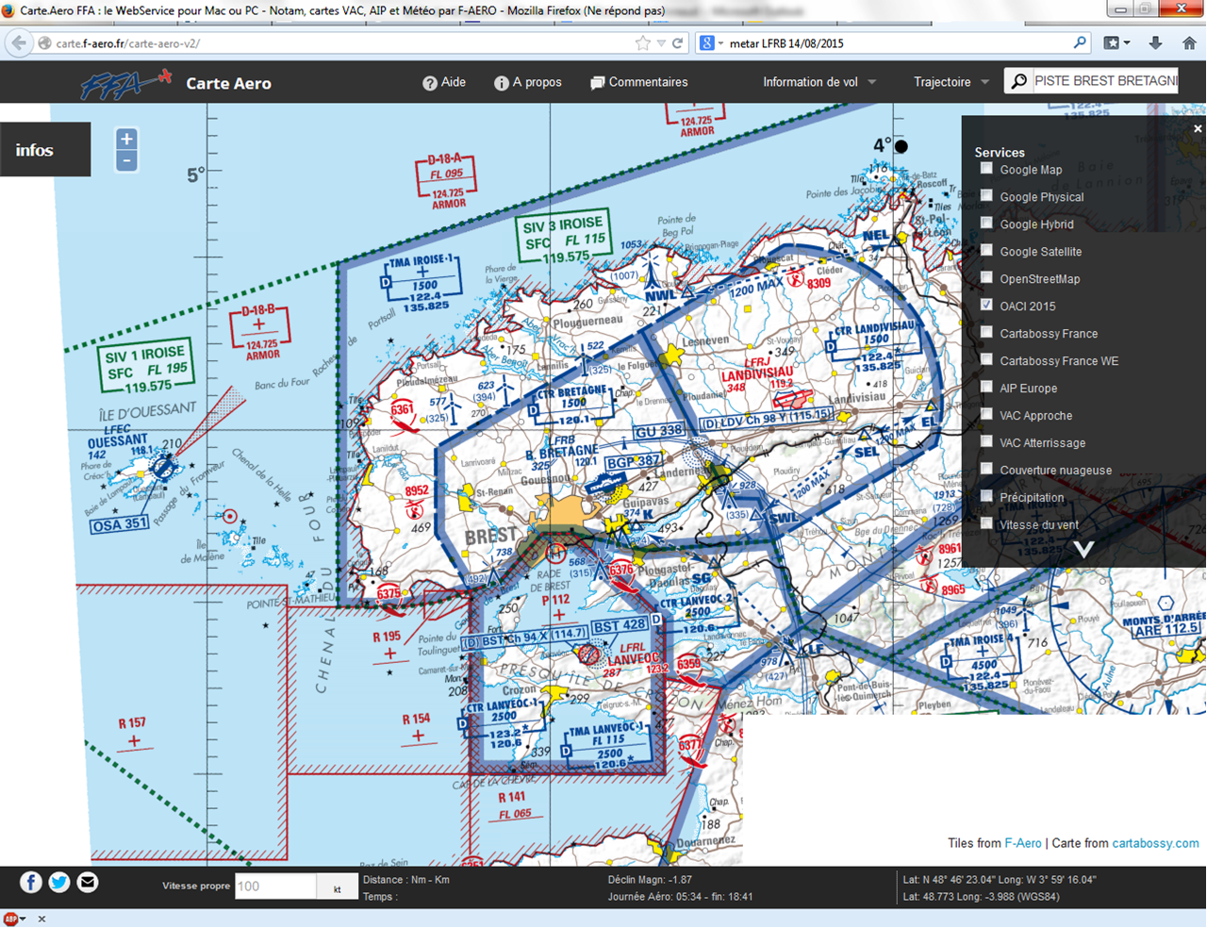Image resolution: width=1207 pixels, height=928 pixels.
Task: Click the map zoom in plus button
Action: tap(126, 140)
